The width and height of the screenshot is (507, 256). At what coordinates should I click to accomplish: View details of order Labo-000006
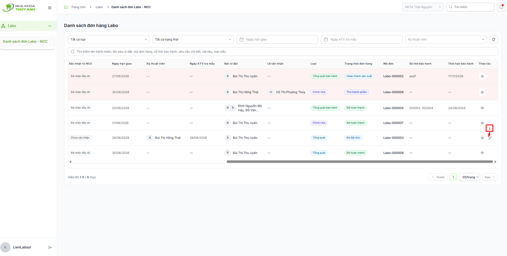point(482,92)
